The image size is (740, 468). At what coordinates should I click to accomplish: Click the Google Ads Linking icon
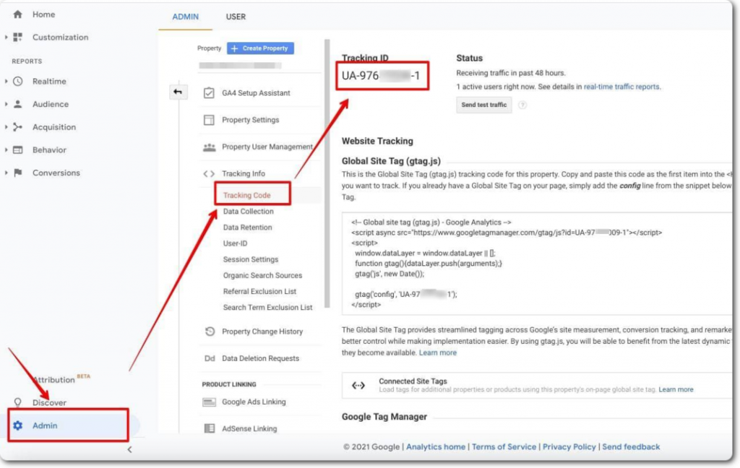click(x=210, y=402)
